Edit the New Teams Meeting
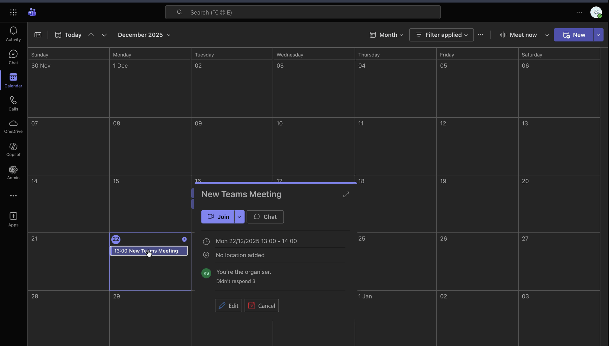 (x=228, y=306)
